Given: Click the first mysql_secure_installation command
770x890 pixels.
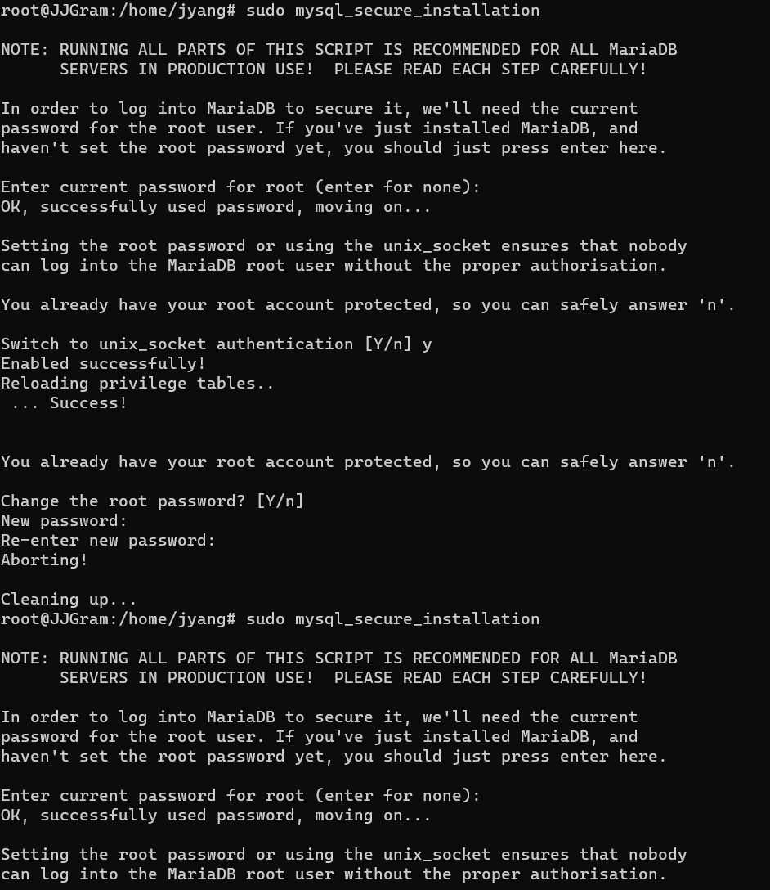Looking at the screenshot, I should [392, 10].
